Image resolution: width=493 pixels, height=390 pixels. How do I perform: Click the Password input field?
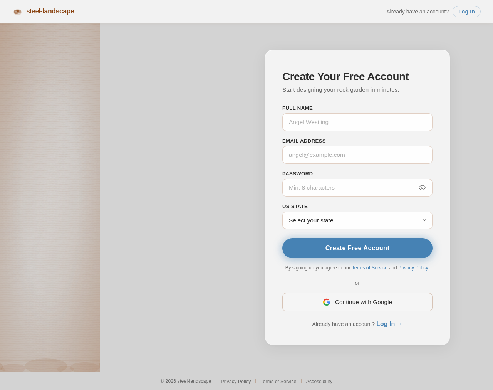click(350, 188)
